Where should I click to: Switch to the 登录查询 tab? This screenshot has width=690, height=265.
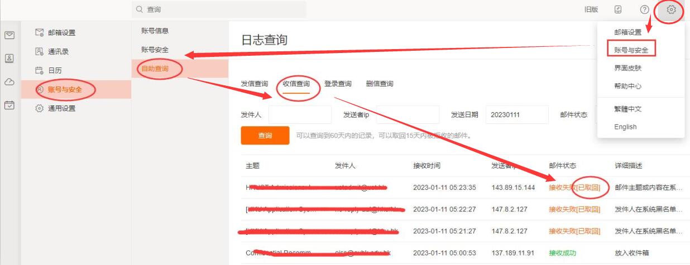(x=338, y=84)
